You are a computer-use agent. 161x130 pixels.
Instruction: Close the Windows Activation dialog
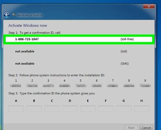tap(149, 6)
